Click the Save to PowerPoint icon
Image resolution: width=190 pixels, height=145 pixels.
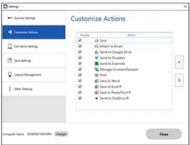pos(97,93)
